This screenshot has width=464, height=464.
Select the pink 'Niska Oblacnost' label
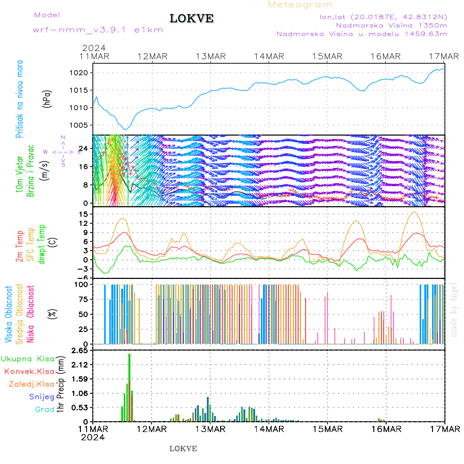pos(30,314)
